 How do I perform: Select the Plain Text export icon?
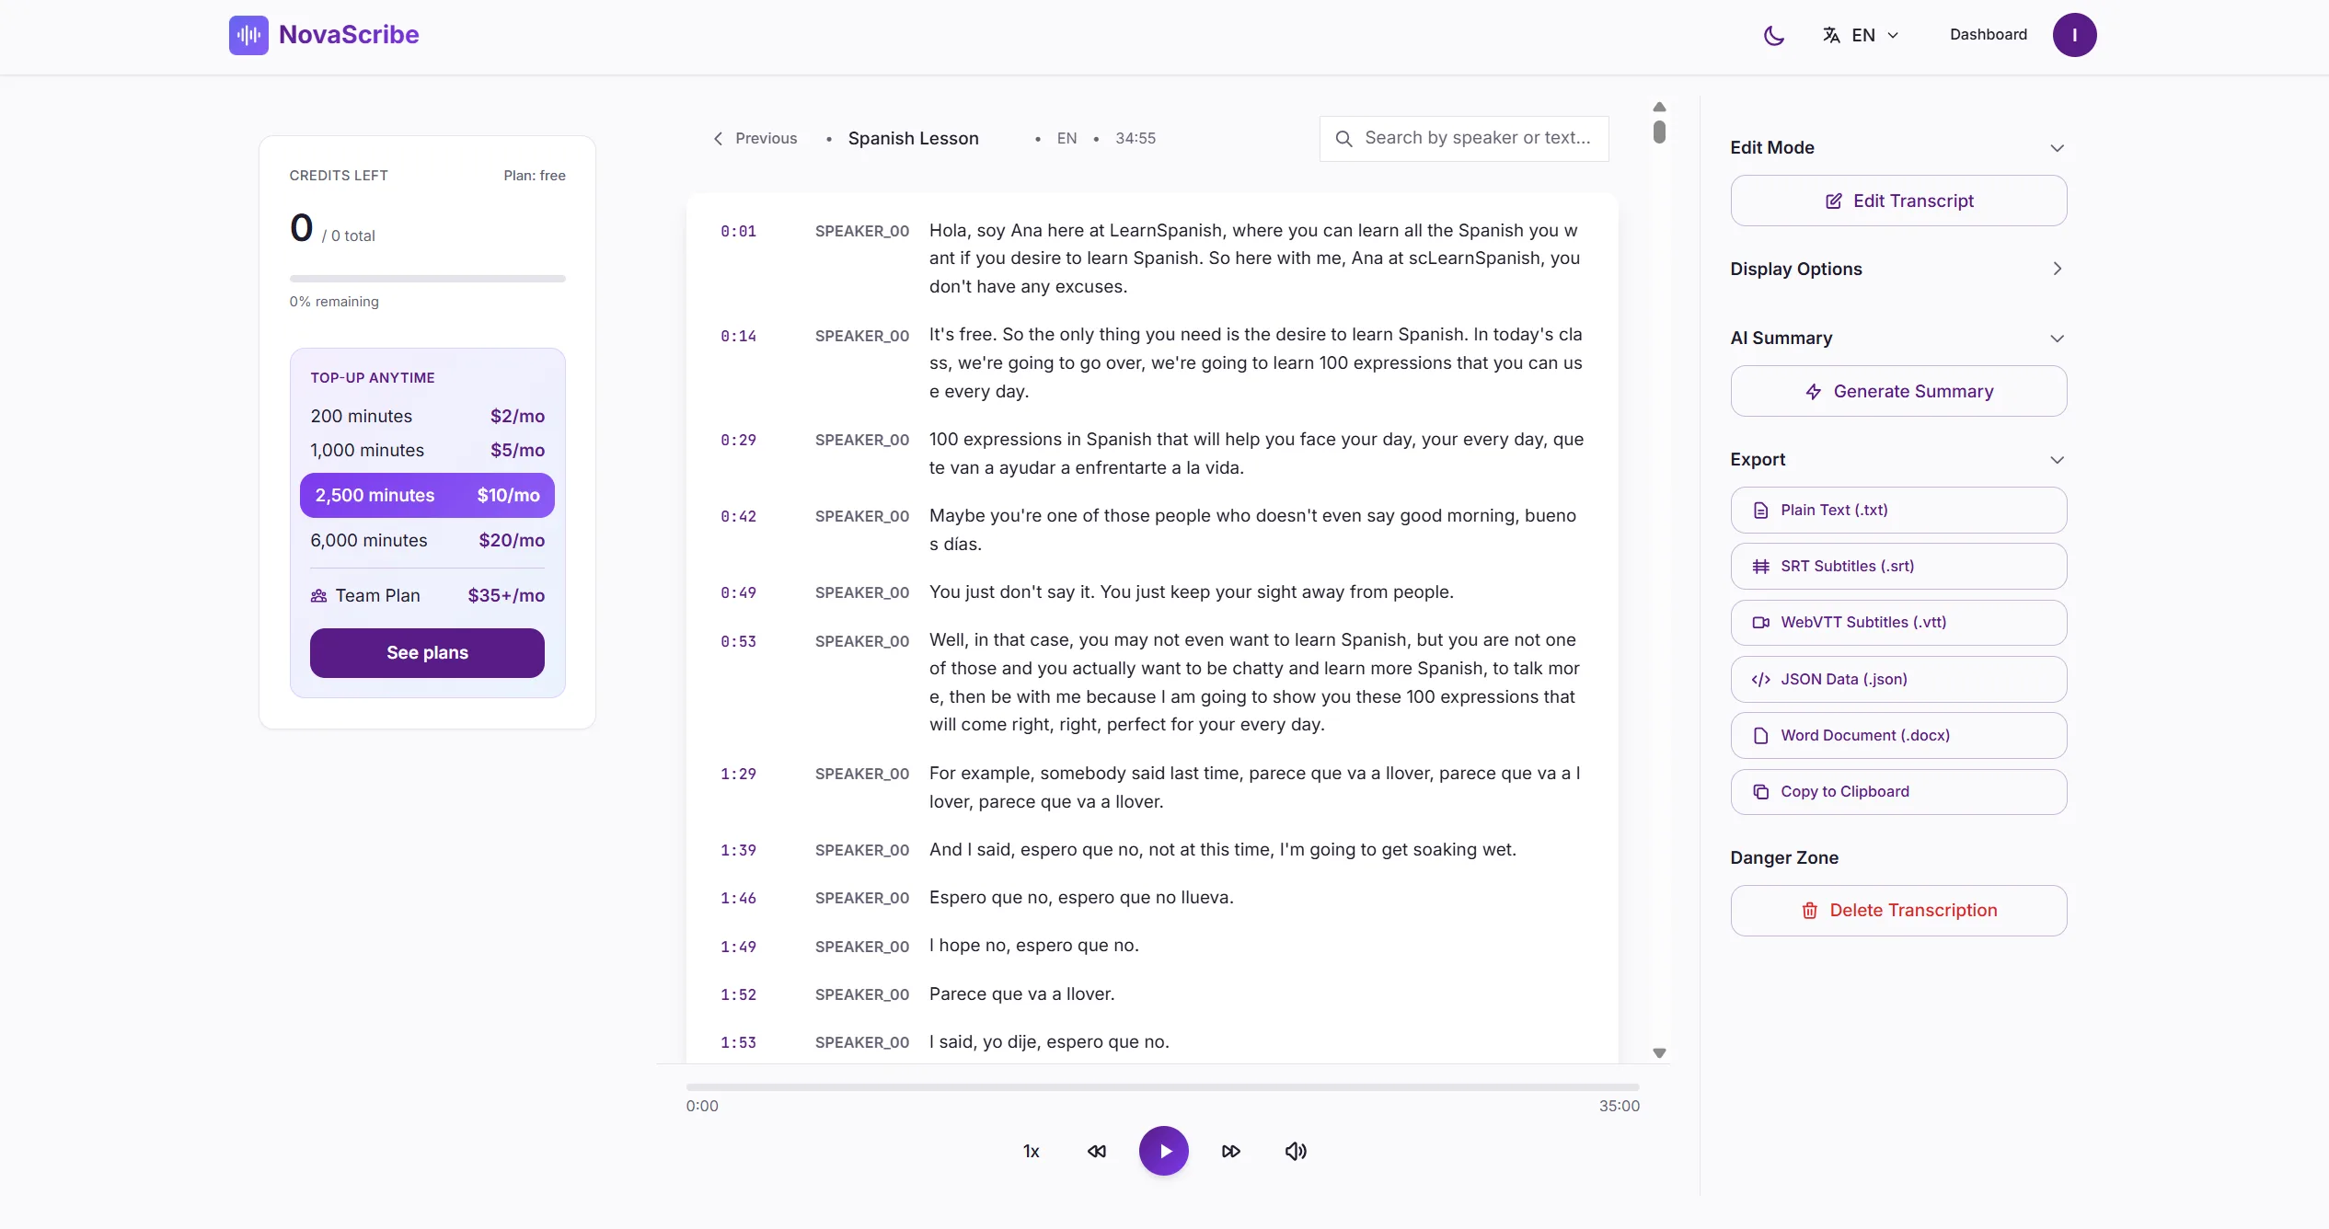click(1761, 510)
